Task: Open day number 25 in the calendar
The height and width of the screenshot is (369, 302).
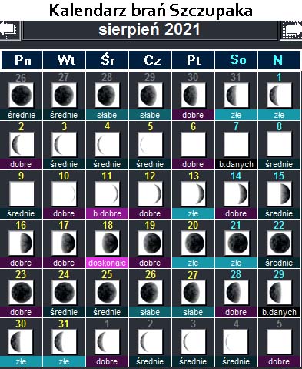Action: tap(107, 274)
